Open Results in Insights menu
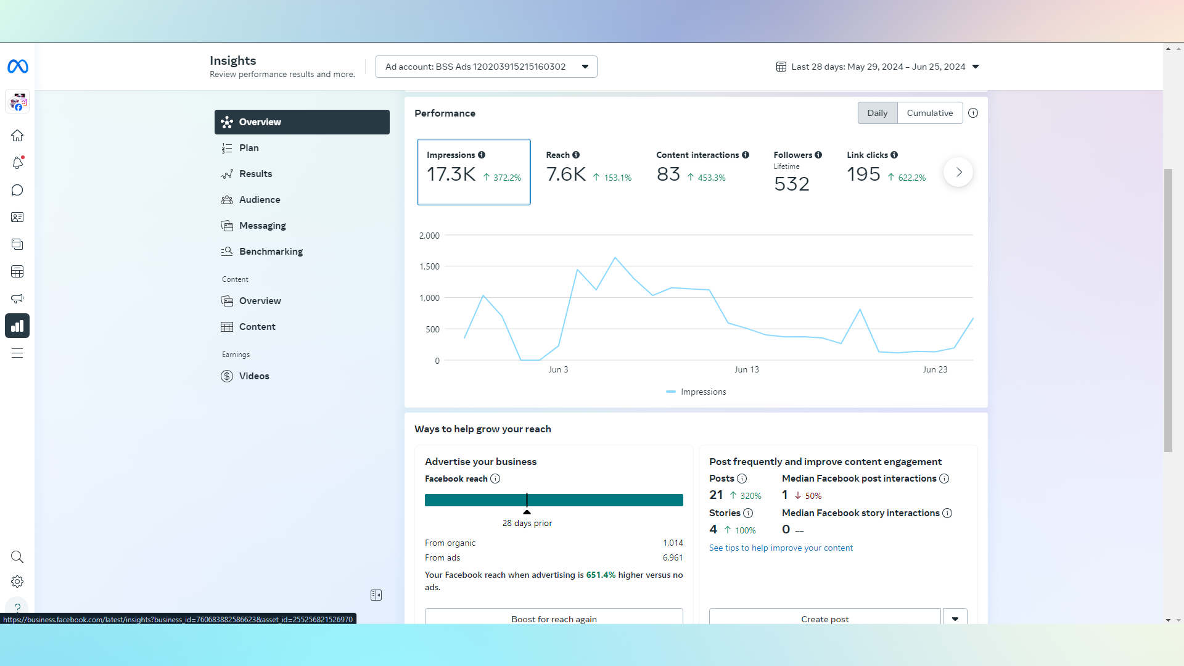 click(x=302, y=174)
